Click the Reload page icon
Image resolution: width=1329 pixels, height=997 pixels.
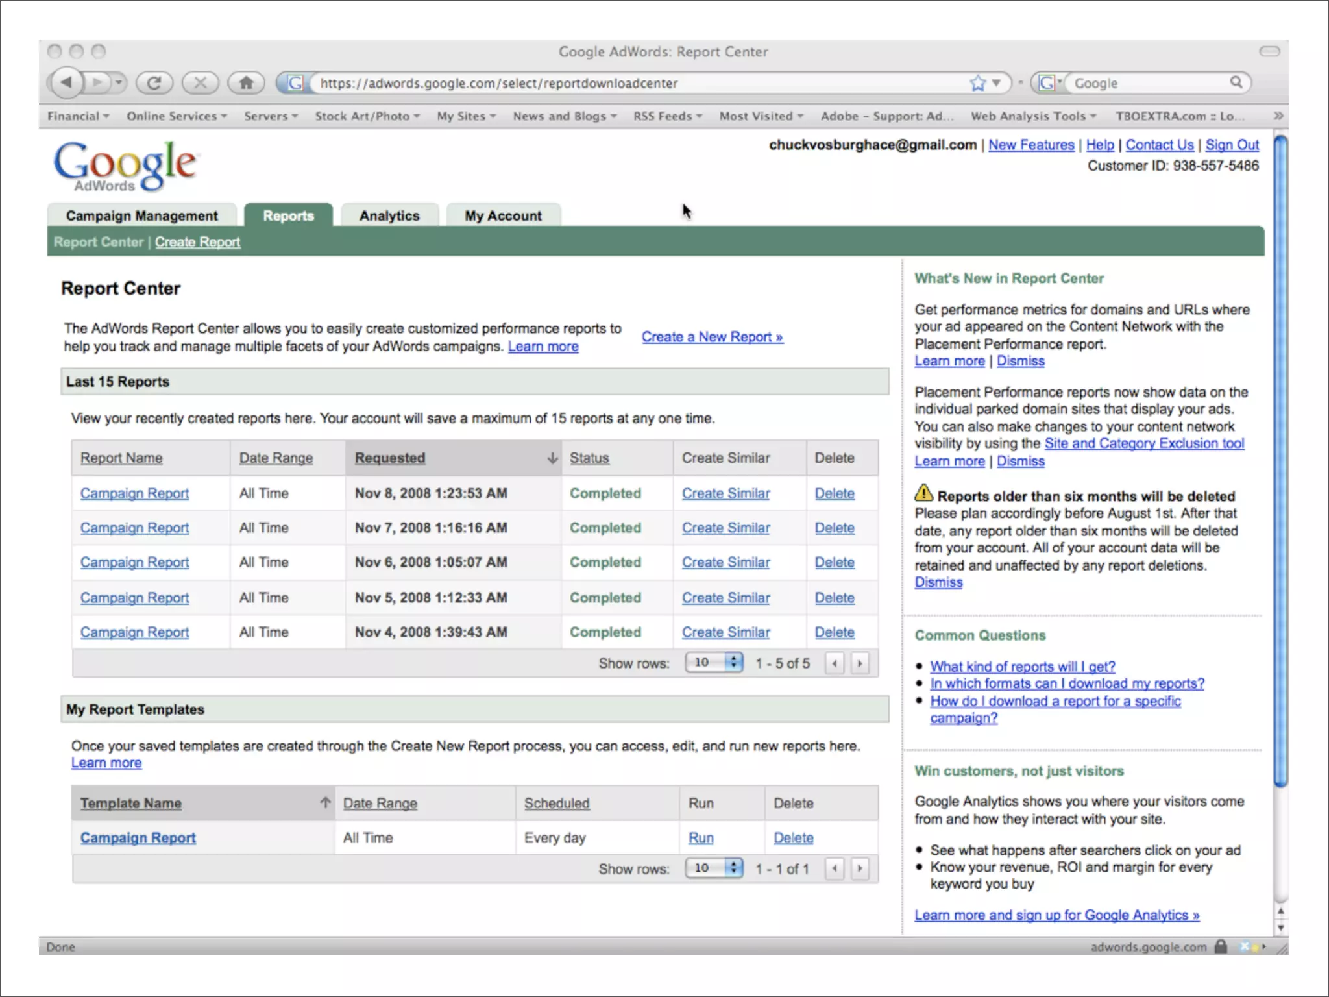point(154,82)
